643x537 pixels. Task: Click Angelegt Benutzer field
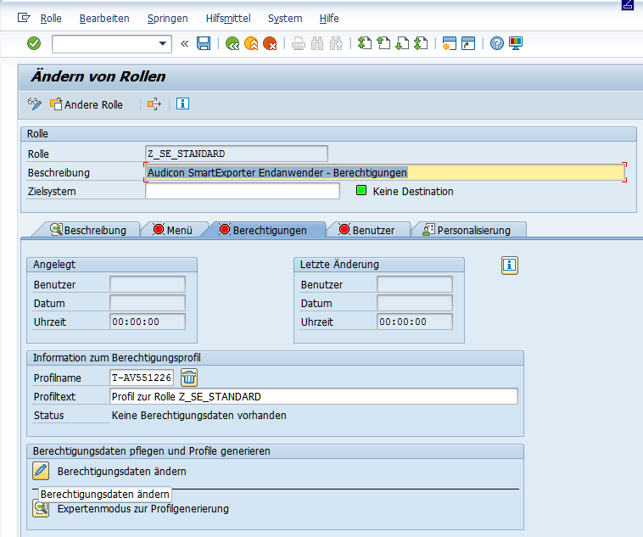coord(148,284)
